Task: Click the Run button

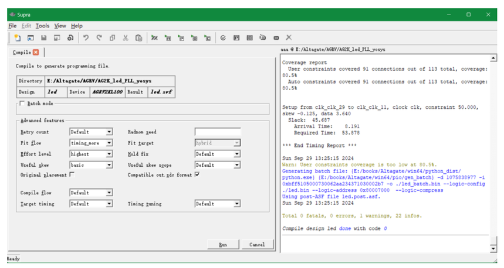Action: point(223,245)
